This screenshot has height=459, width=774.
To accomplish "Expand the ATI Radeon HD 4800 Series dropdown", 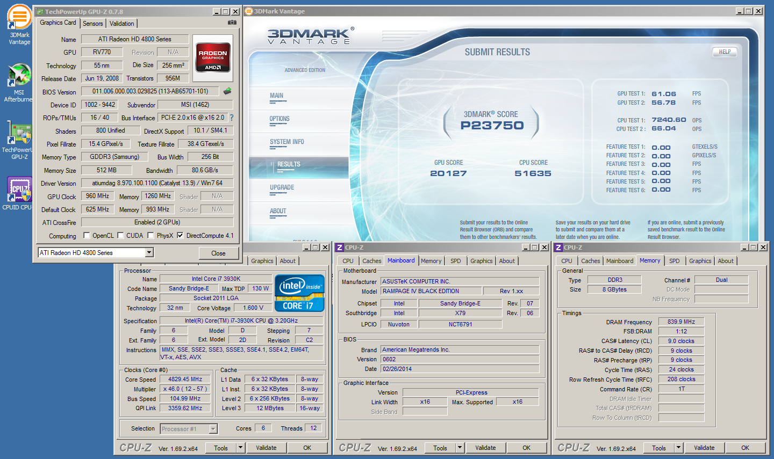I will tap(149, 252).
